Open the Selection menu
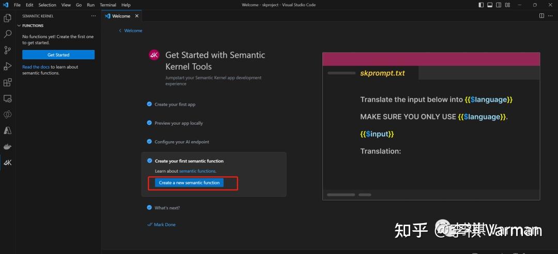Image resolution: width=558 pixels, height=254 pixels. [x=48, y=5]
